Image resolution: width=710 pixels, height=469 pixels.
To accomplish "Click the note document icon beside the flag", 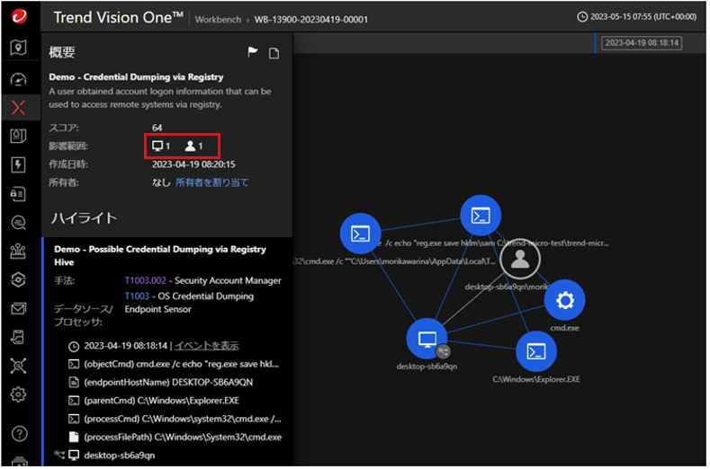I will (x=274, y=54).
